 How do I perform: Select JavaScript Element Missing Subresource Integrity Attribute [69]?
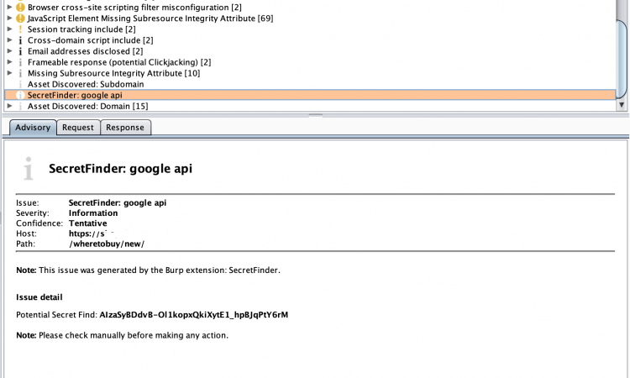click(x=150, y=18)
